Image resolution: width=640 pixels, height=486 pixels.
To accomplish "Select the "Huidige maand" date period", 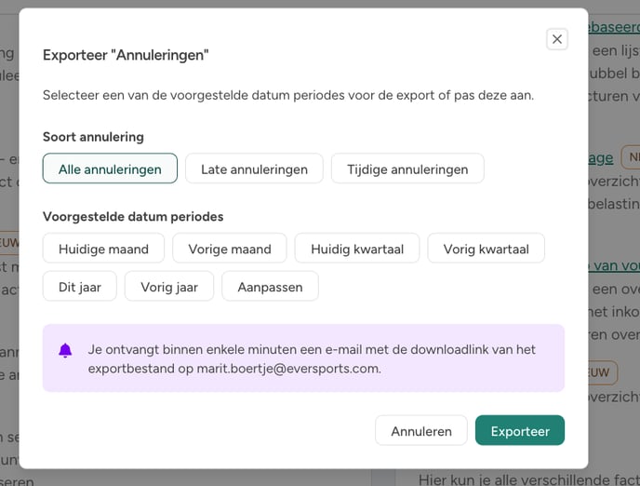I will click(x=103, y=249).
